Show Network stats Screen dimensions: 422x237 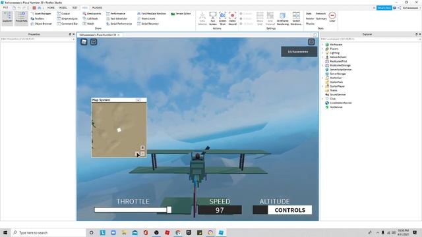[320, 13]
